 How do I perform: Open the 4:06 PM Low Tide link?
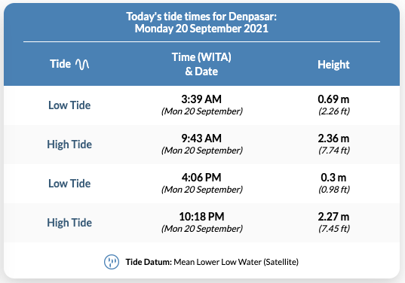click(x=69, y=184)
